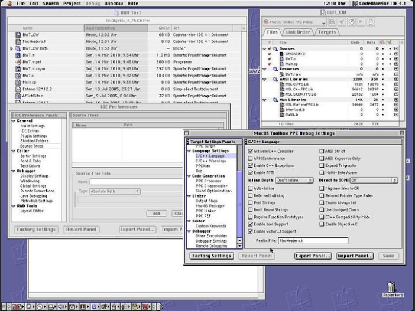Image resolution: width=415 pixels, height=311 pixels.
Task: Click Factory Settings in Debug Settings dialog
Action: (x=211, y=256)
